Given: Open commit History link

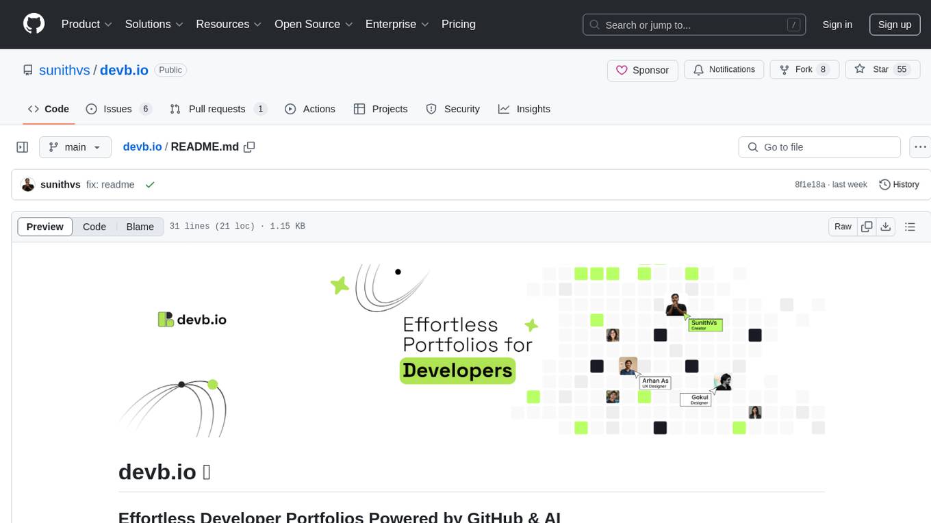Looking at the screenshot, I should 899,185.
